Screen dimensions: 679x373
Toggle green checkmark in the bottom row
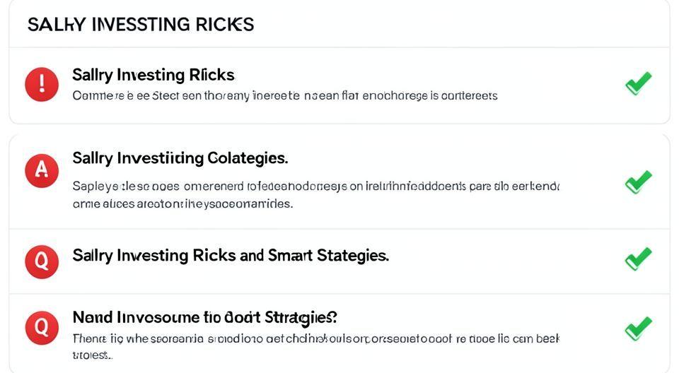pyautogui.click(x=638, y=328)
